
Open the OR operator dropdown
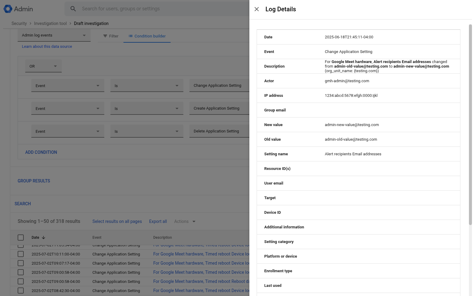click(43, 66)
